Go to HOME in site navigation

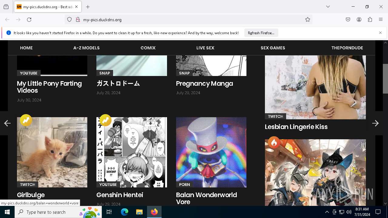[26, 48]
